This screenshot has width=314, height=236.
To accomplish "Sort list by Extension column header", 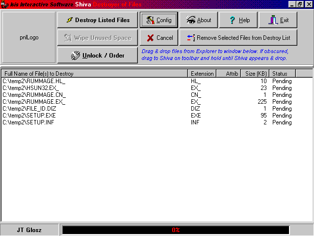I will tap(202, 74).
